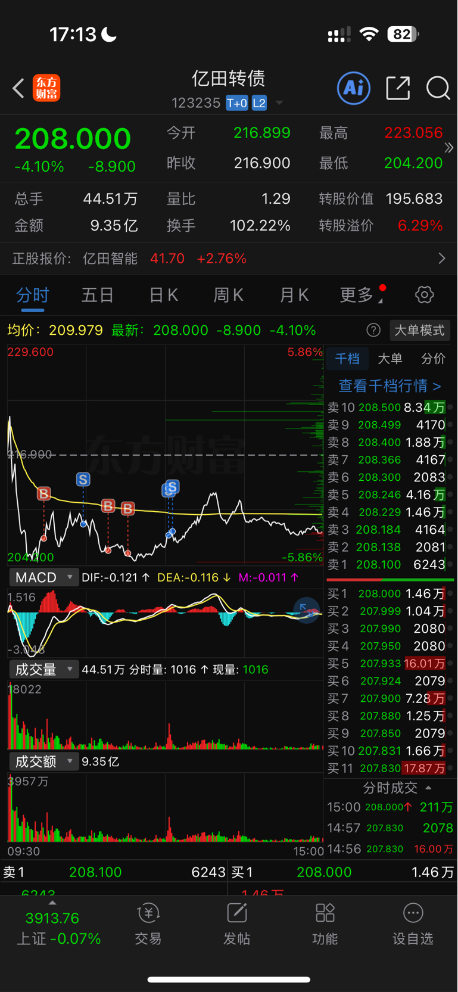The width and height of the screenshot is (458, 992).
Task: Expand the 上证 index bar arrow
Action: click(52, 903)
